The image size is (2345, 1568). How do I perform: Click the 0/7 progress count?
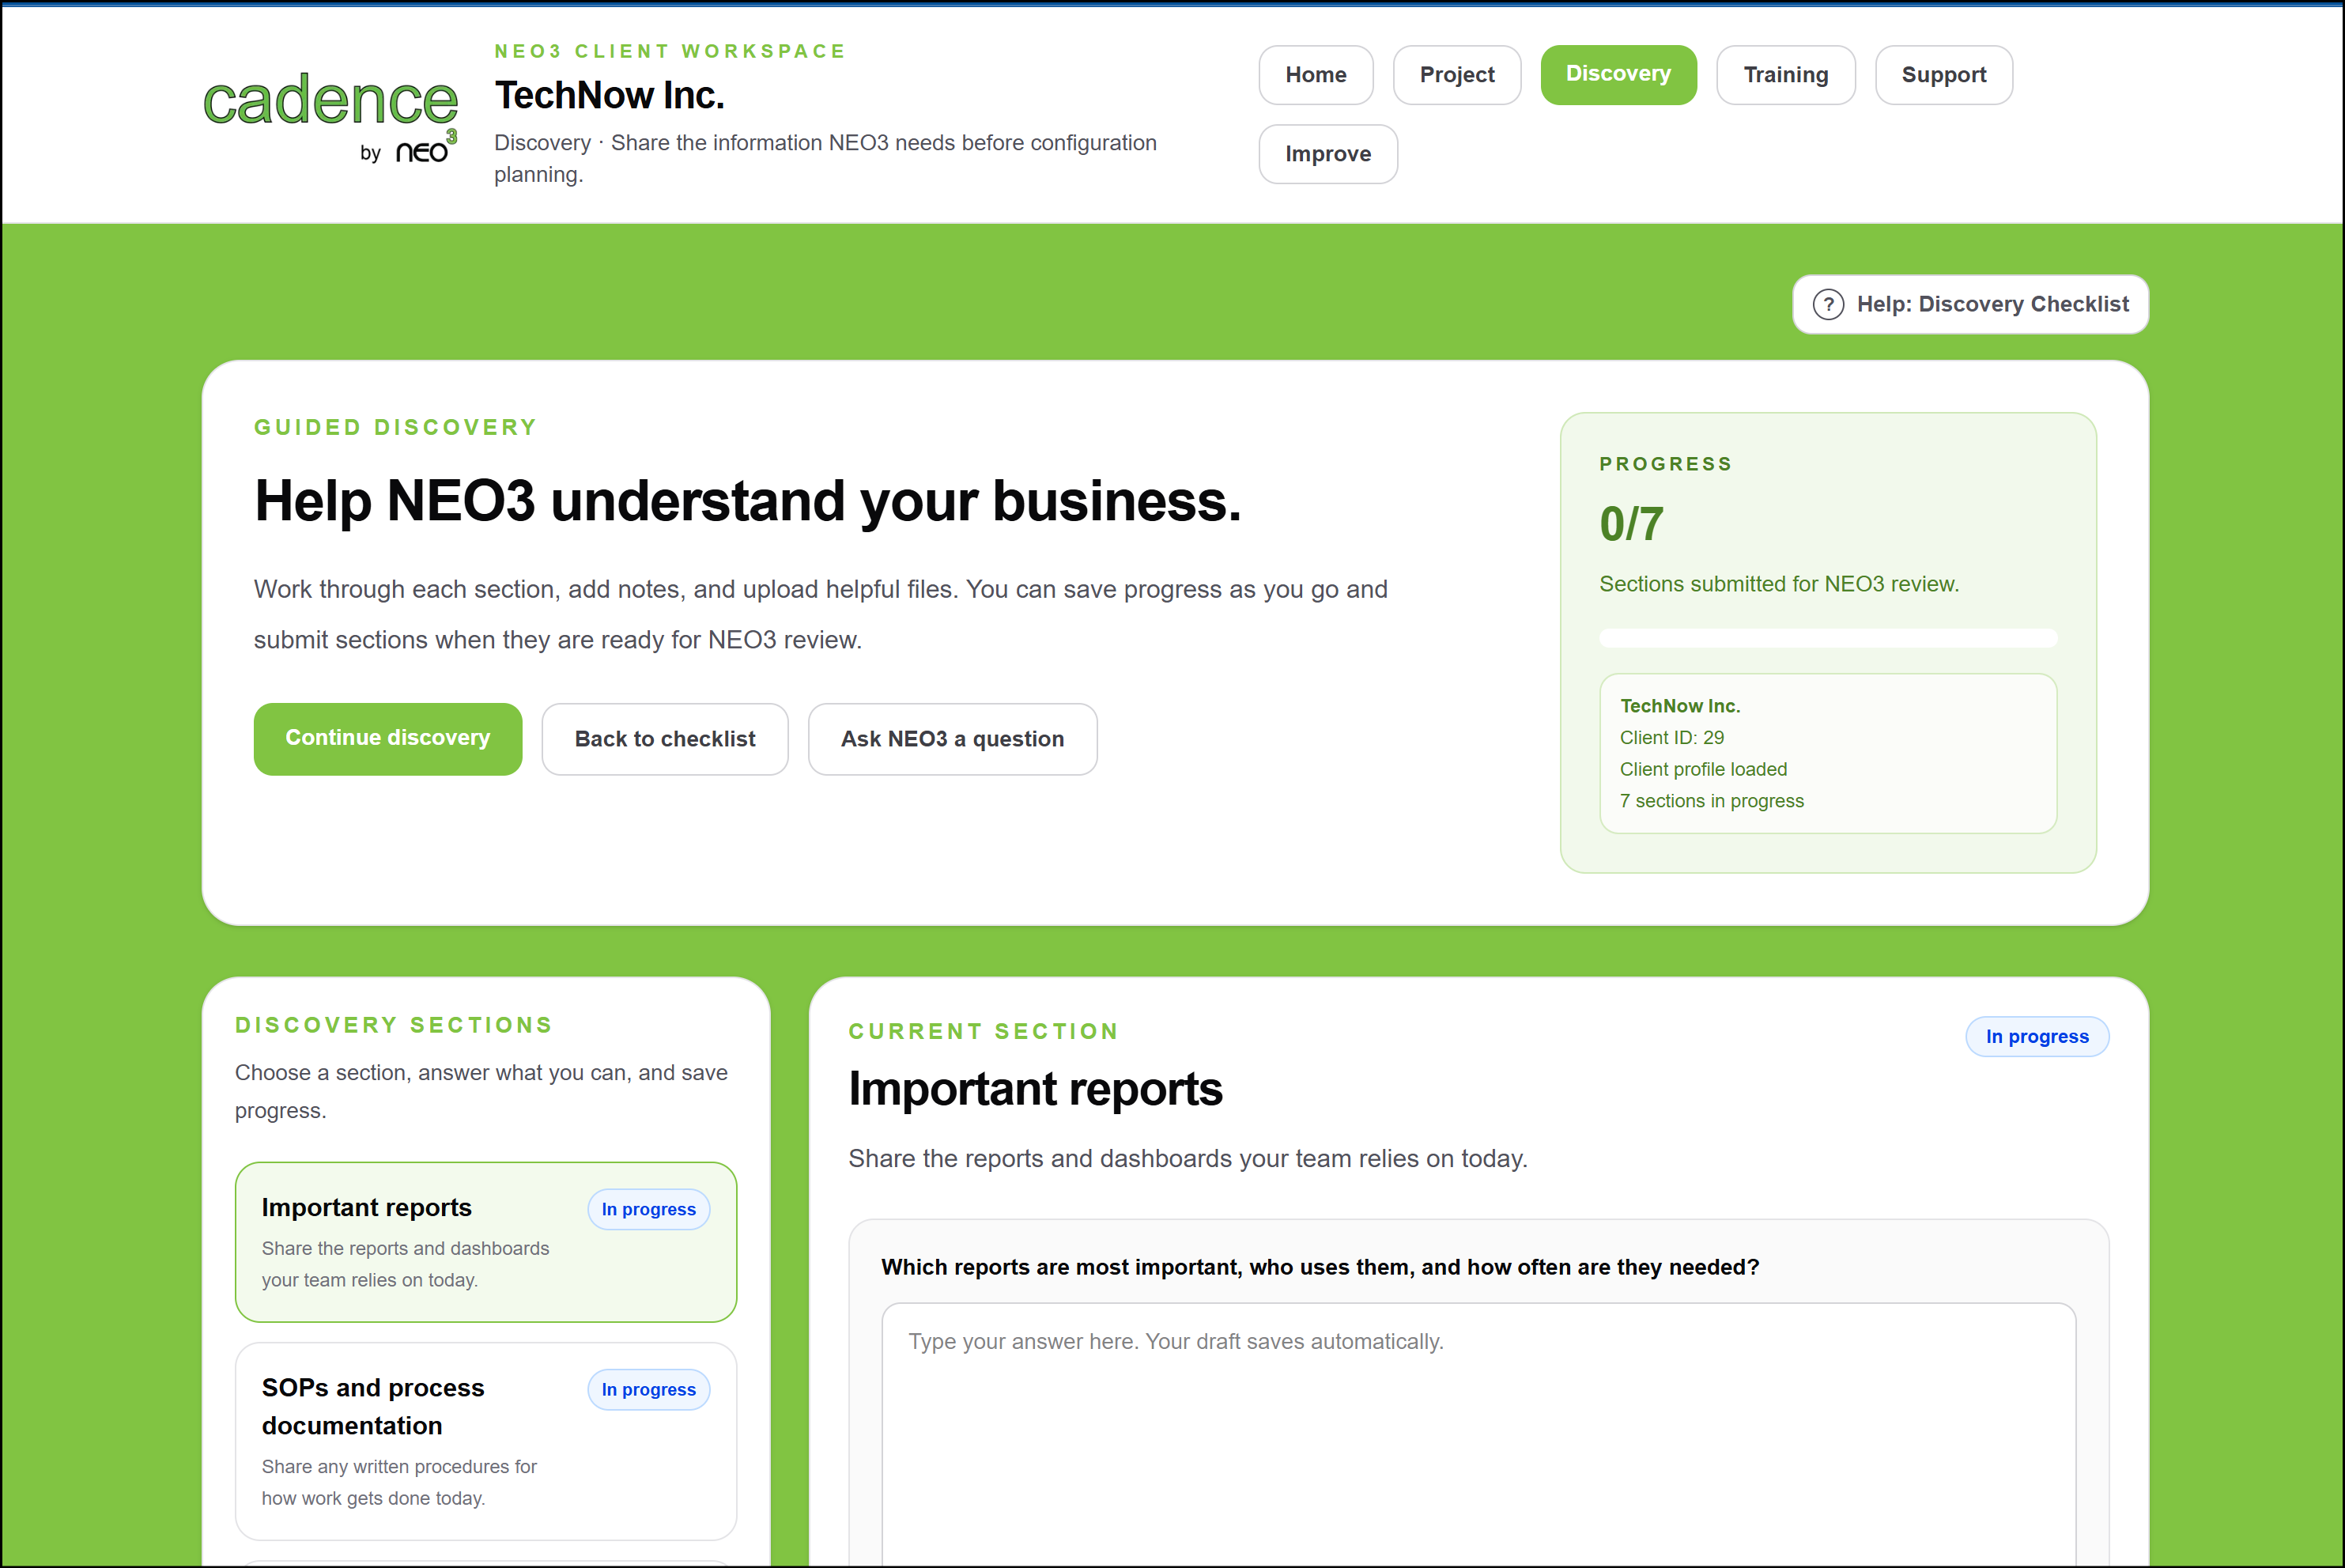1631,524
